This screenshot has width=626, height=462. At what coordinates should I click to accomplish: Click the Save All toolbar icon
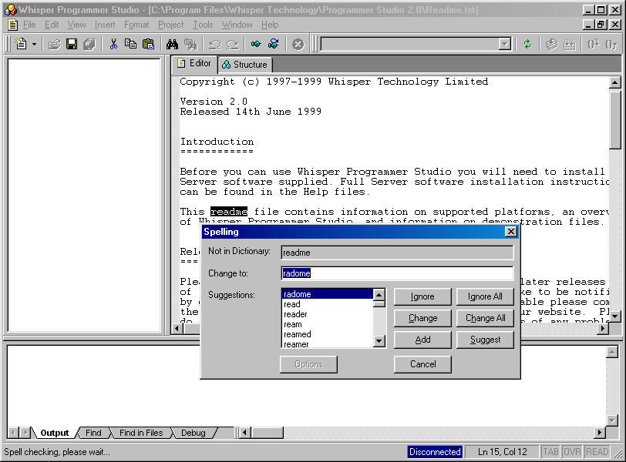coord(89,44)
